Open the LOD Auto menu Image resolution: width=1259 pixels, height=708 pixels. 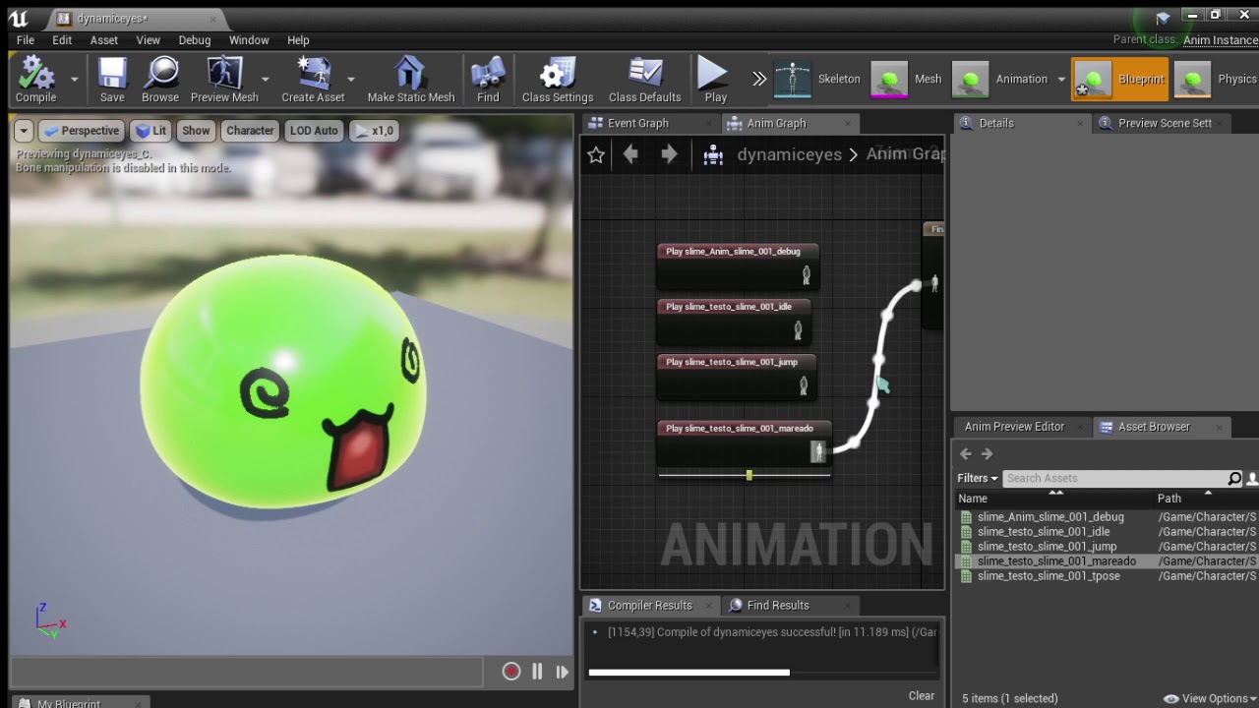[314, 131]
